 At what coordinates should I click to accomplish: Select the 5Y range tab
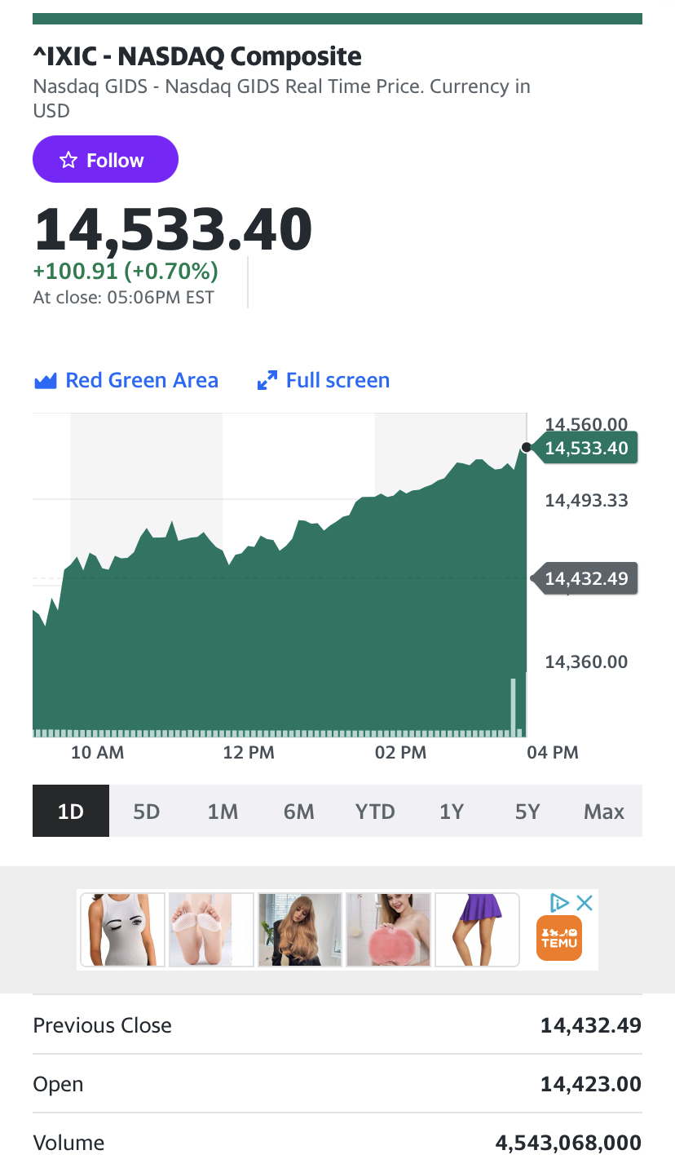point(527,811)
